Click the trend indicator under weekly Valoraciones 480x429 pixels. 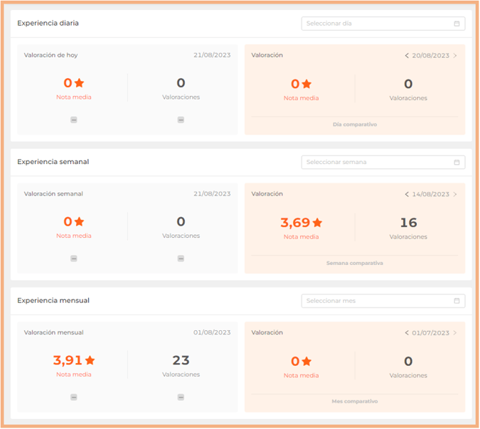181,259
